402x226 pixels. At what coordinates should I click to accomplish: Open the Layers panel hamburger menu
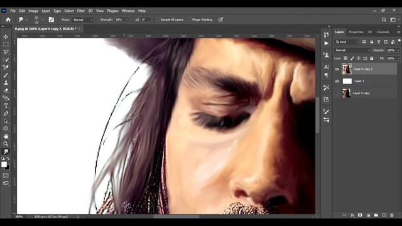[x=399, y=32]
